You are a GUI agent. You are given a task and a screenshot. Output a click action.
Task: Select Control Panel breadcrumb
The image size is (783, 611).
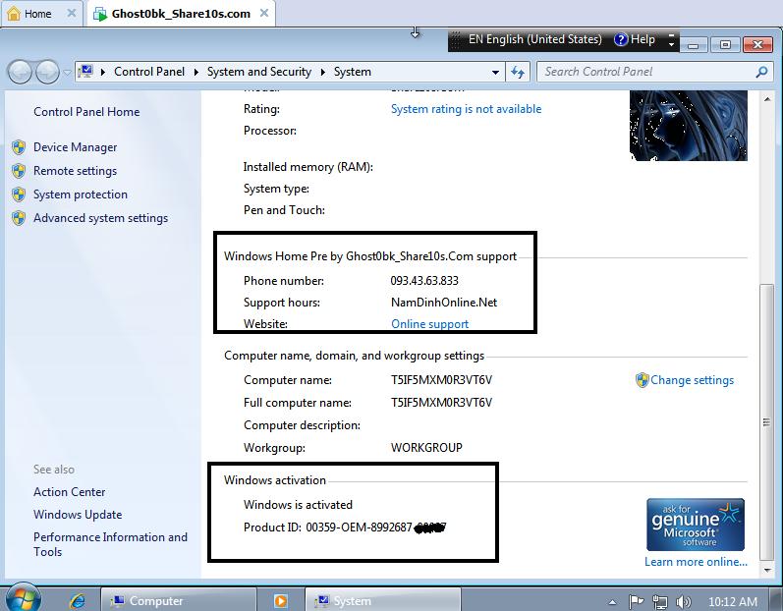149,72
